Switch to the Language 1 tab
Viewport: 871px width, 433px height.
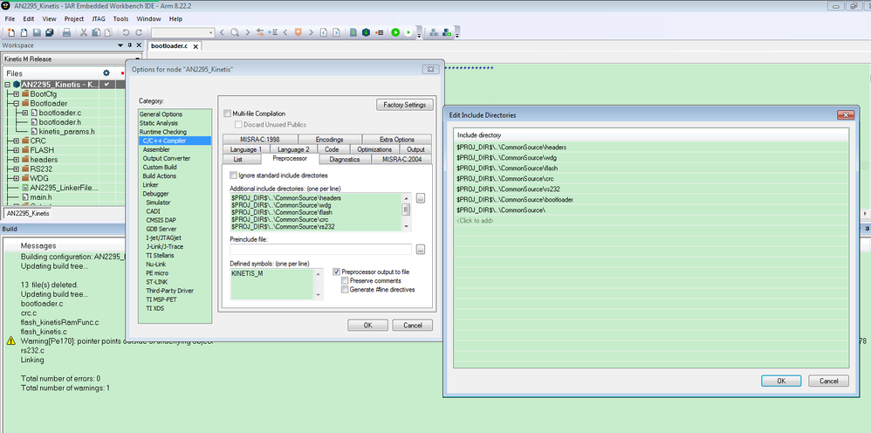[246, 149]
